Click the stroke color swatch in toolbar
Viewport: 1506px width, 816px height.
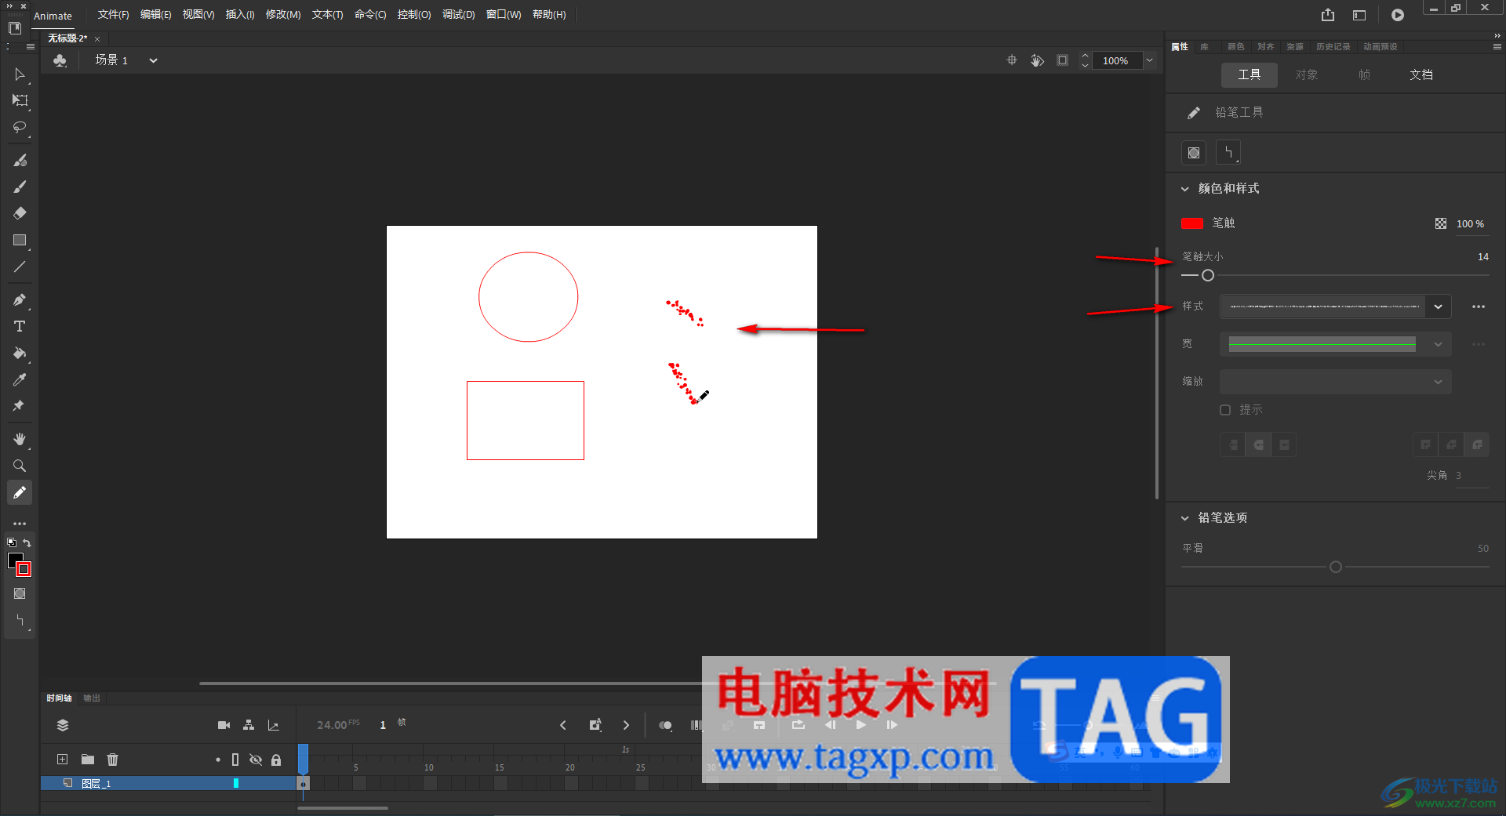pos(24,569)
